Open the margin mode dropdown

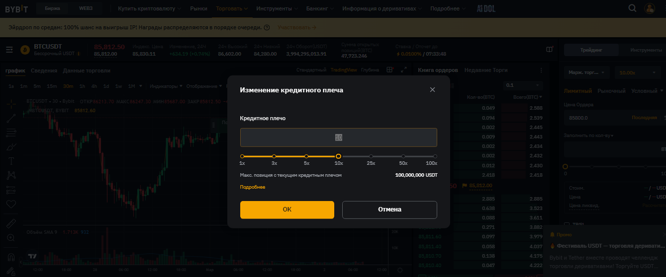587,72
